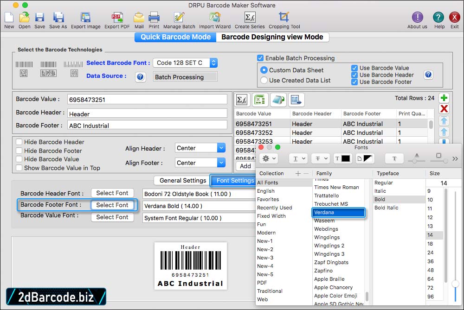Adjust the font size vertical slider
The width and height of the screenshot is (464, 310).
455,284
